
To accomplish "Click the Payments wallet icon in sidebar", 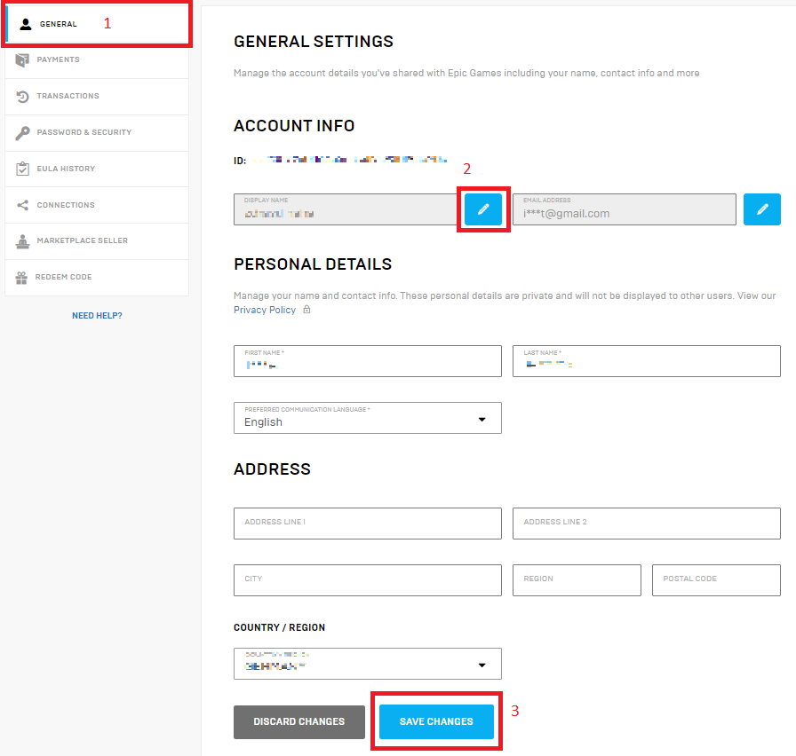I will (x=23, y=59).
